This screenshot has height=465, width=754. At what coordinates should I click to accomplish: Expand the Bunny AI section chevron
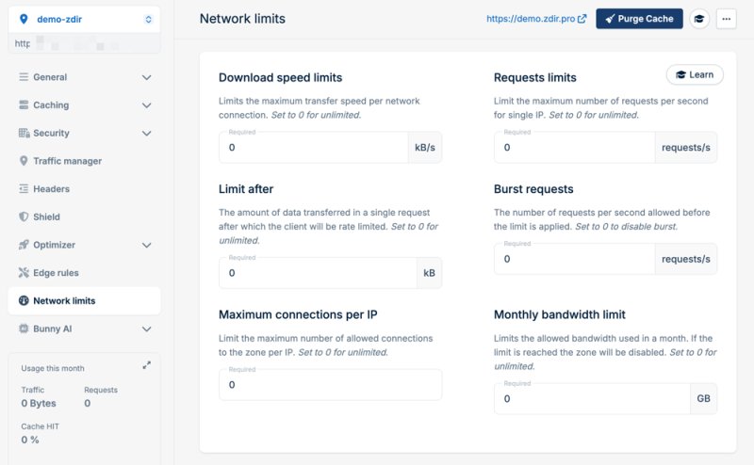pyautogui.click(x=147, y=329)
